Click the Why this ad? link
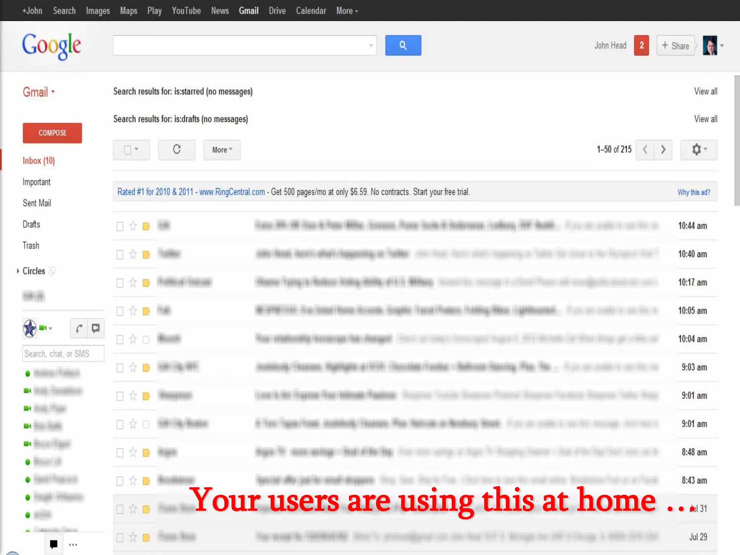 click(694, 192)
